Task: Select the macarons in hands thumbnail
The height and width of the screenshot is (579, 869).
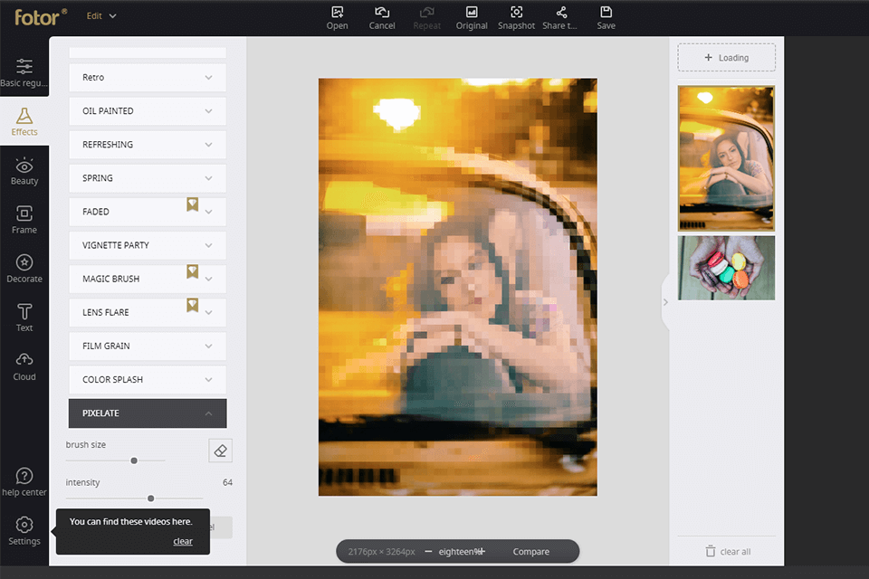Action: pyautogui.click(x=726, y=268)
